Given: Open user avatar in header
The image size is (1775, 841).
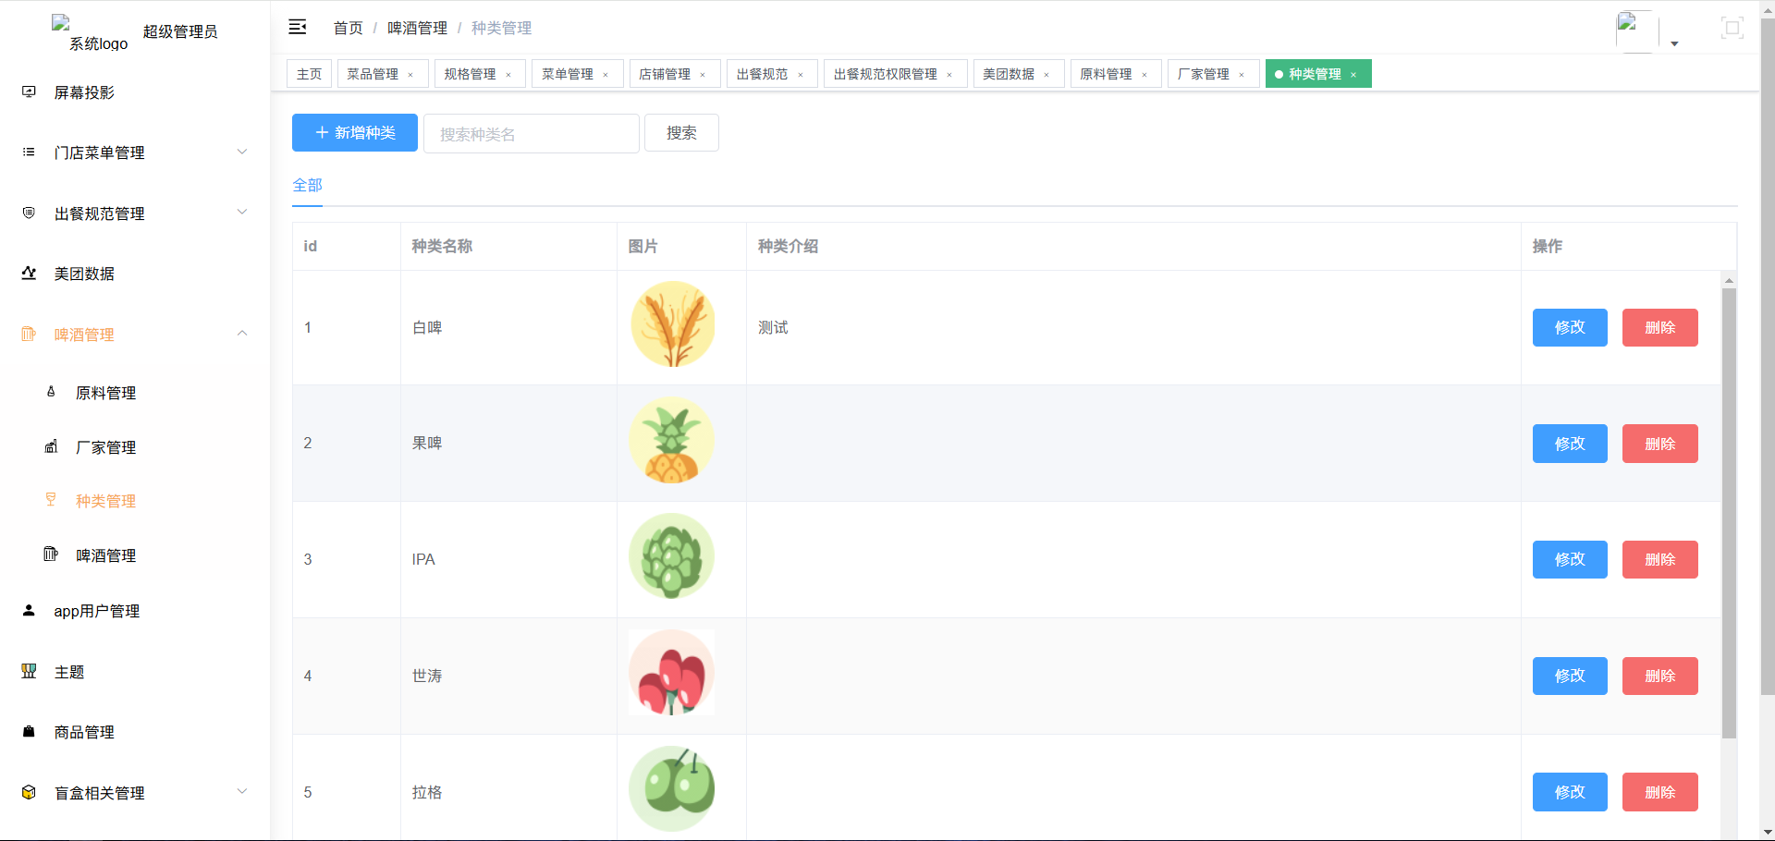Looking at the screenshot, I should coord(1636,31).
